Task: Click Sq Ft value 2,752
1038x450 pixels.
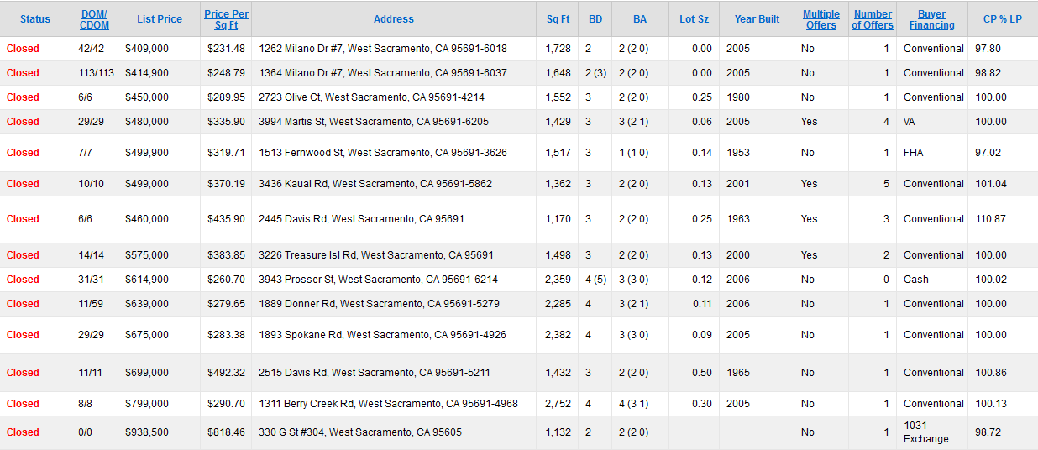Action: (558, 404)
